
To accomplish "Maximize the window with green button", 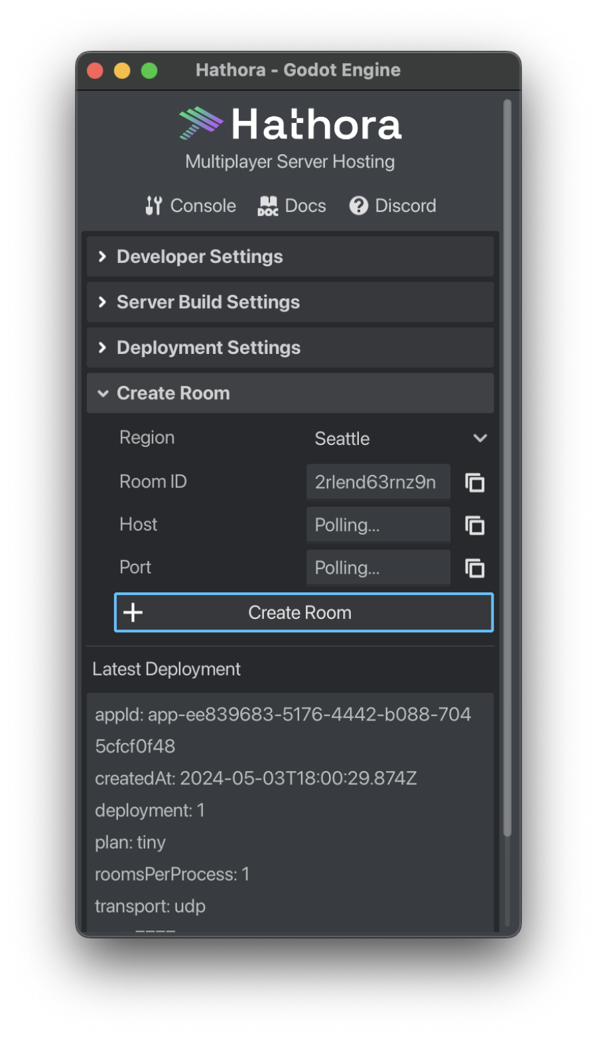I will click(x=149, y=70).
